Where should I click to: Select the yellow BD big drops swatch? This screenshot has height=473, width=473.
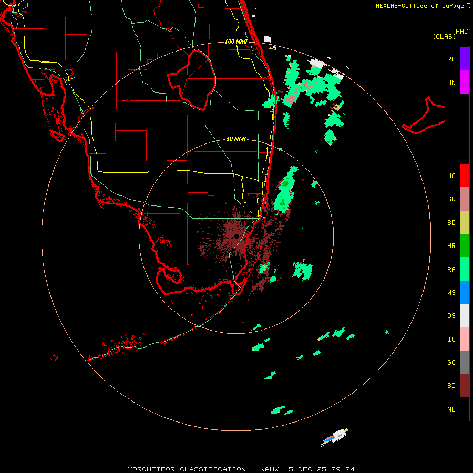click(x=464, y=223)
